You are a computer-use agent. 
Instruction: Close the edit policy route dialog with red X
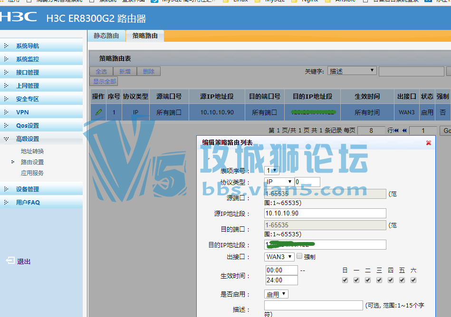click(428, 143)
